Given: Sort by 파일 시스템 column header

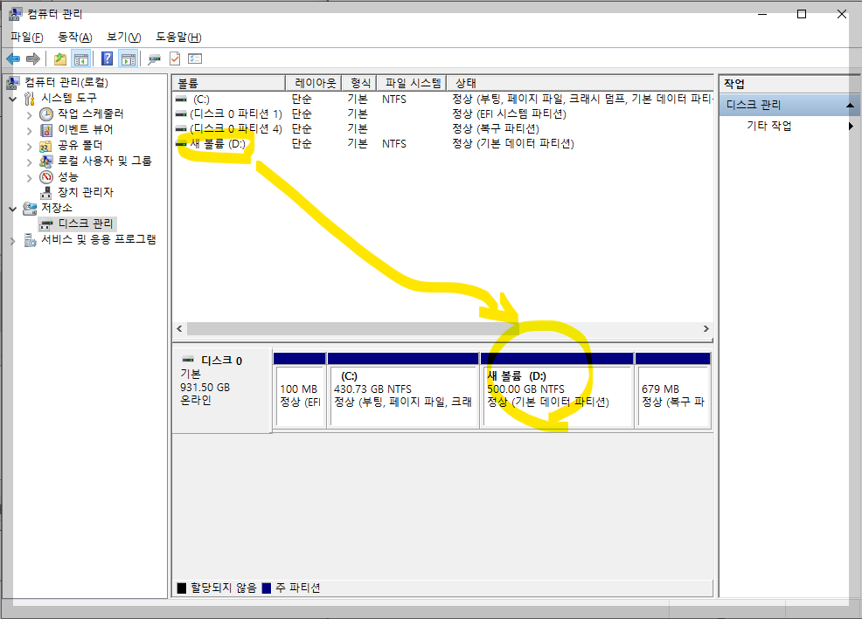Looking at the screenshot, I should click(x=412, y=83).
